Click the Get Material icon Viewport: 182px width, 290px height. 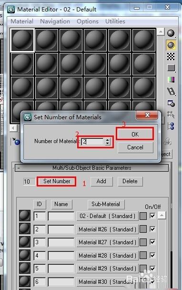point(16,141)
